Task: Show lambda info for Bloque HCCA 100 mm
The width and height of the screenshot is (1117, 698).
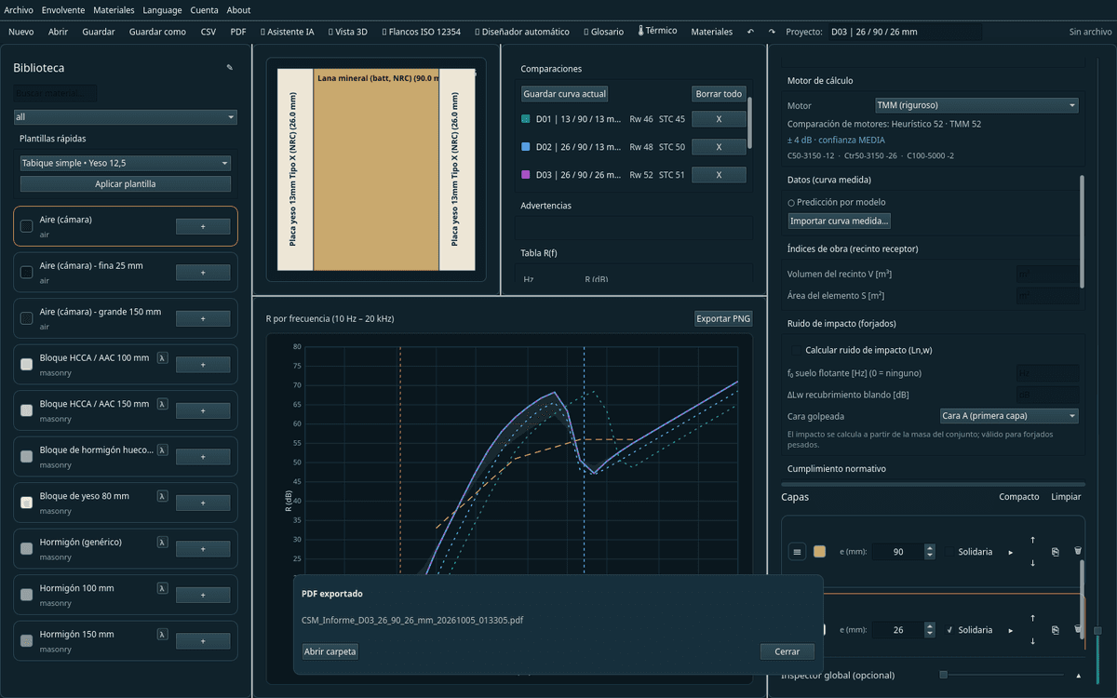Action: [x=162, y=356]
